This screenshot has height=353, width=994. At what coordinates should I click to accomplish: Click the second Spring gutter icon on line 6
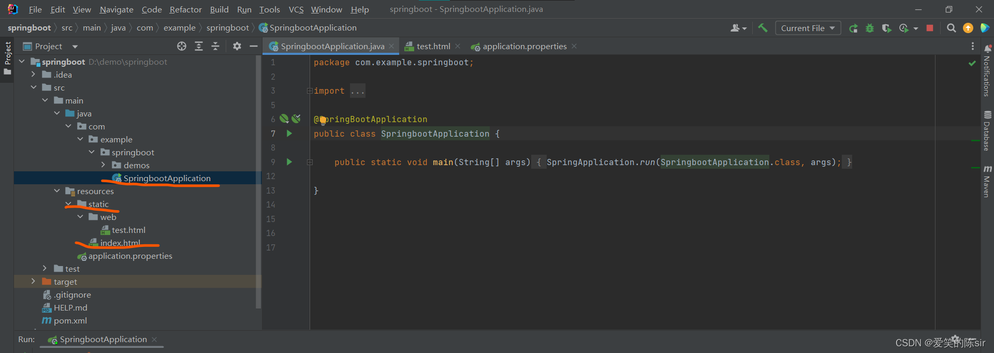point(296,119)
